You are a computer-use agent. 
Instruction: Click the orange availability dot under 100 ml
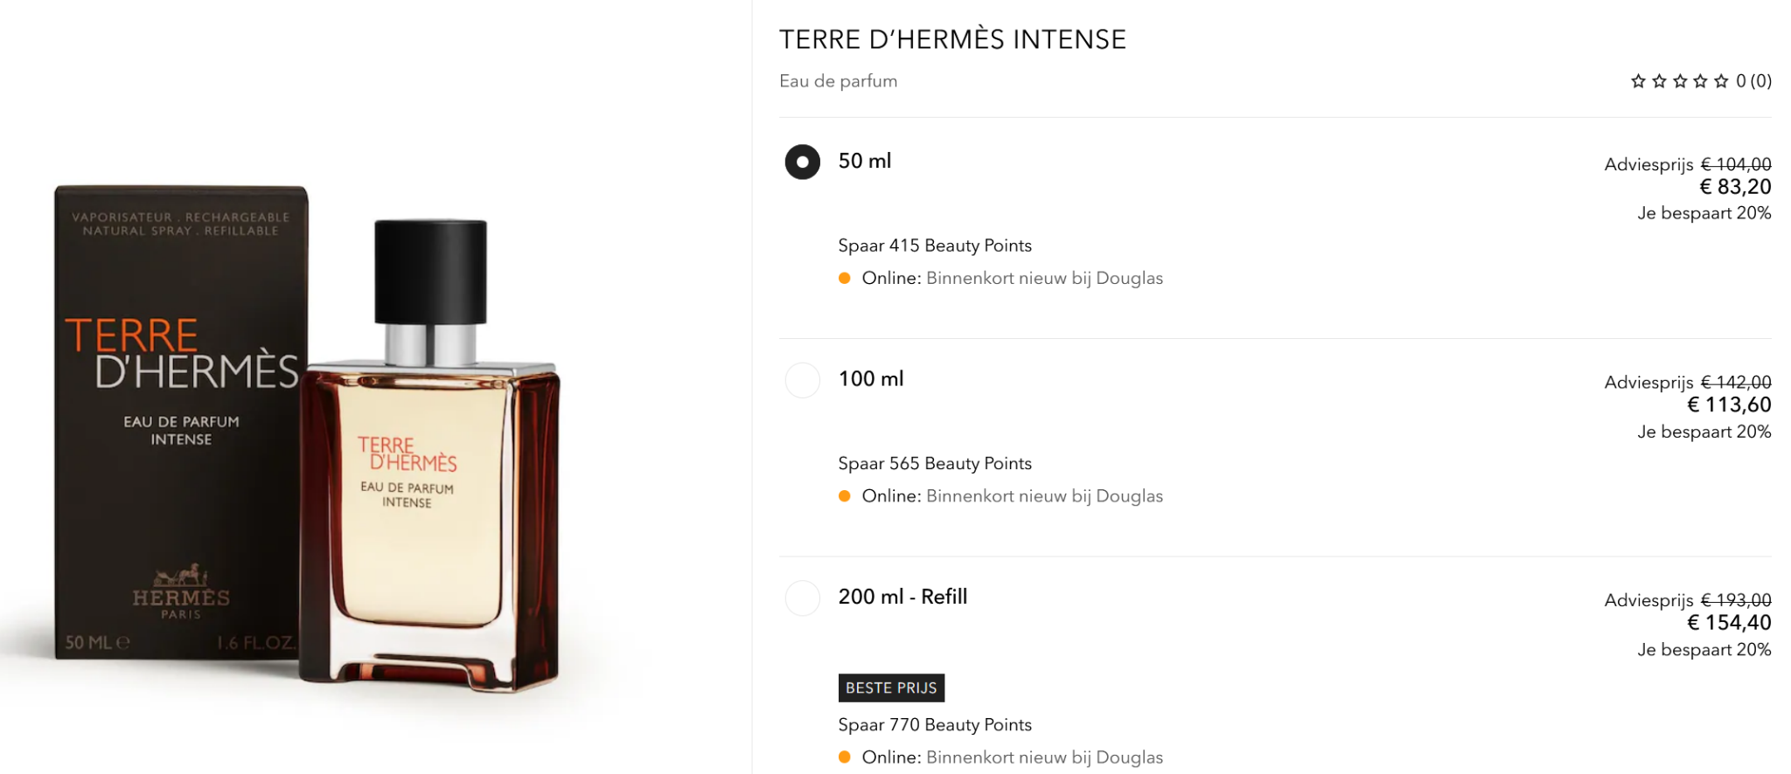[844, 496]
